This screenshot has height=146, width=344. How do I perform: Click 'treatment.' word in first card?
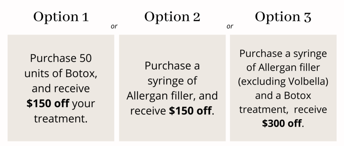(61, 119)
